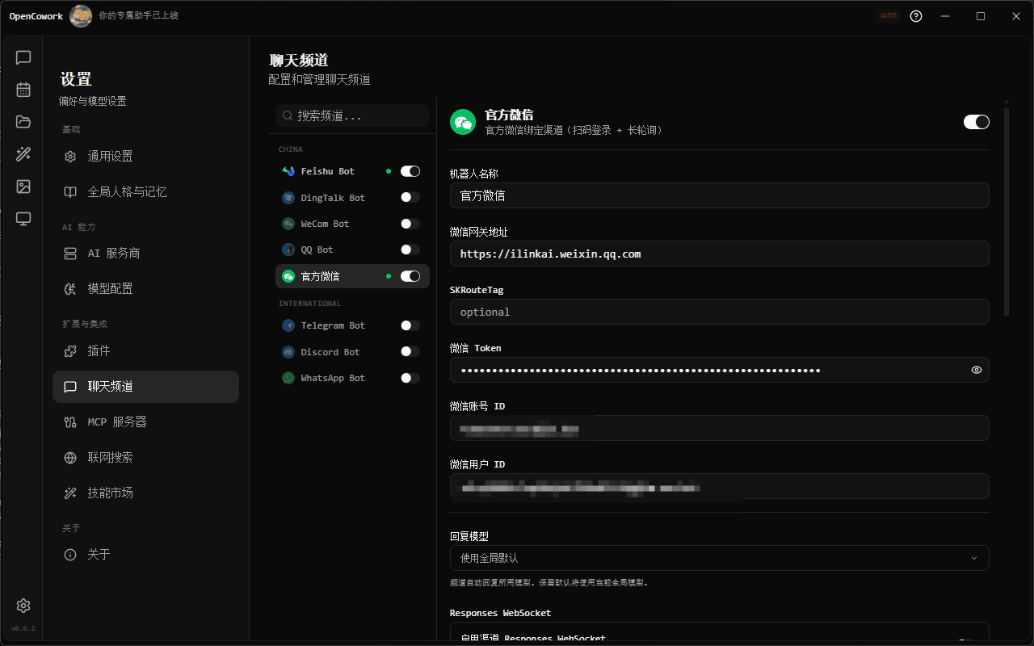
Task: Open the 关于 page
Action: point(99,554)
